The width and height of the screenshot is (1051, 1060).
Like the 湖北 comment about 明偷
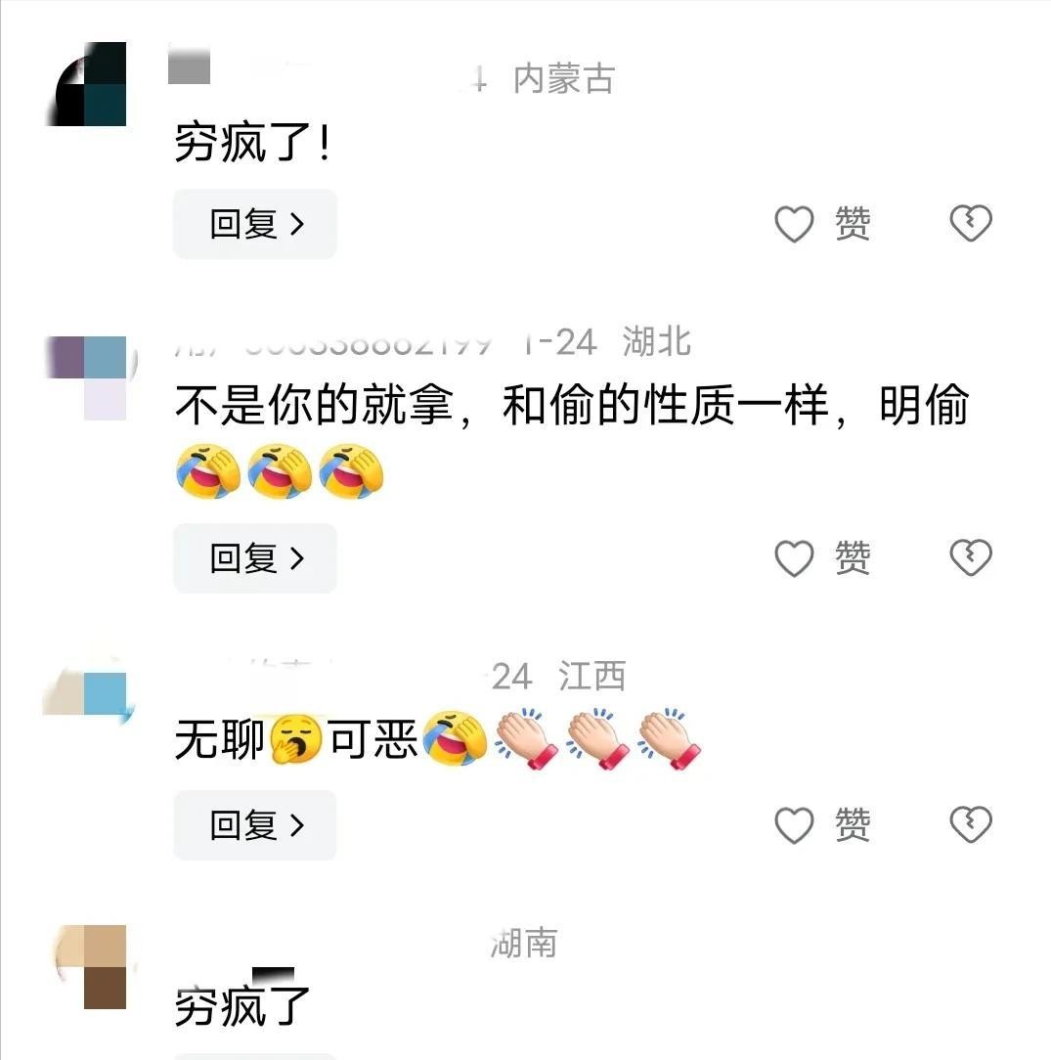pos(794,558)
